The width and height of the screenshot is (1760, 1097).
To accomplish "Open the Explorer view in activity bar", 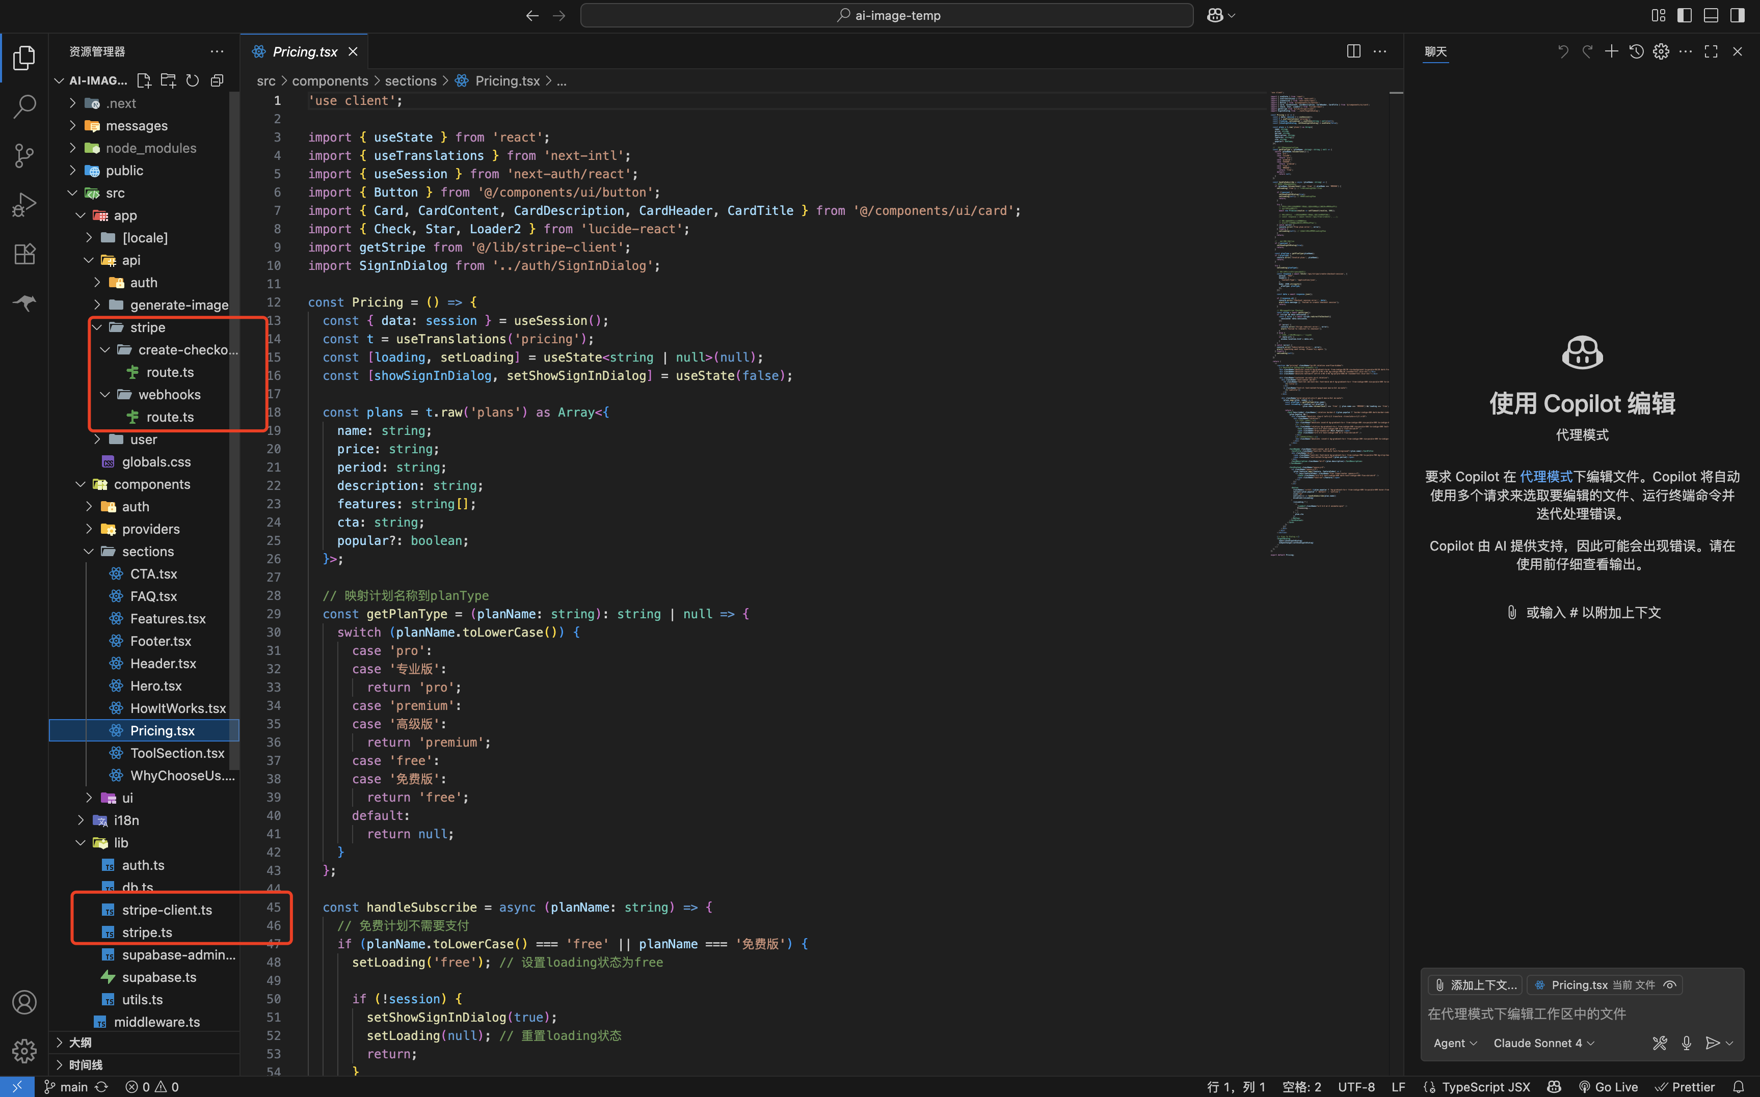I will point(24,58).
